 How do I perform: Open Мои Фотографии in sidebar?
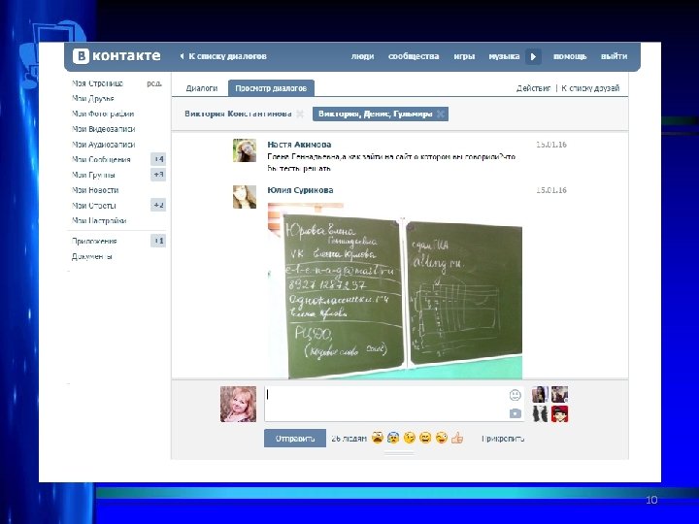103,114
